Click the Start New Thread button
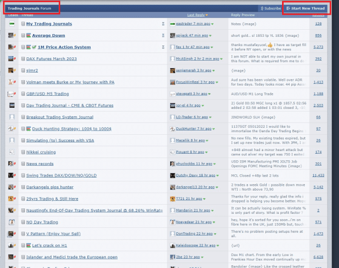 305,9
